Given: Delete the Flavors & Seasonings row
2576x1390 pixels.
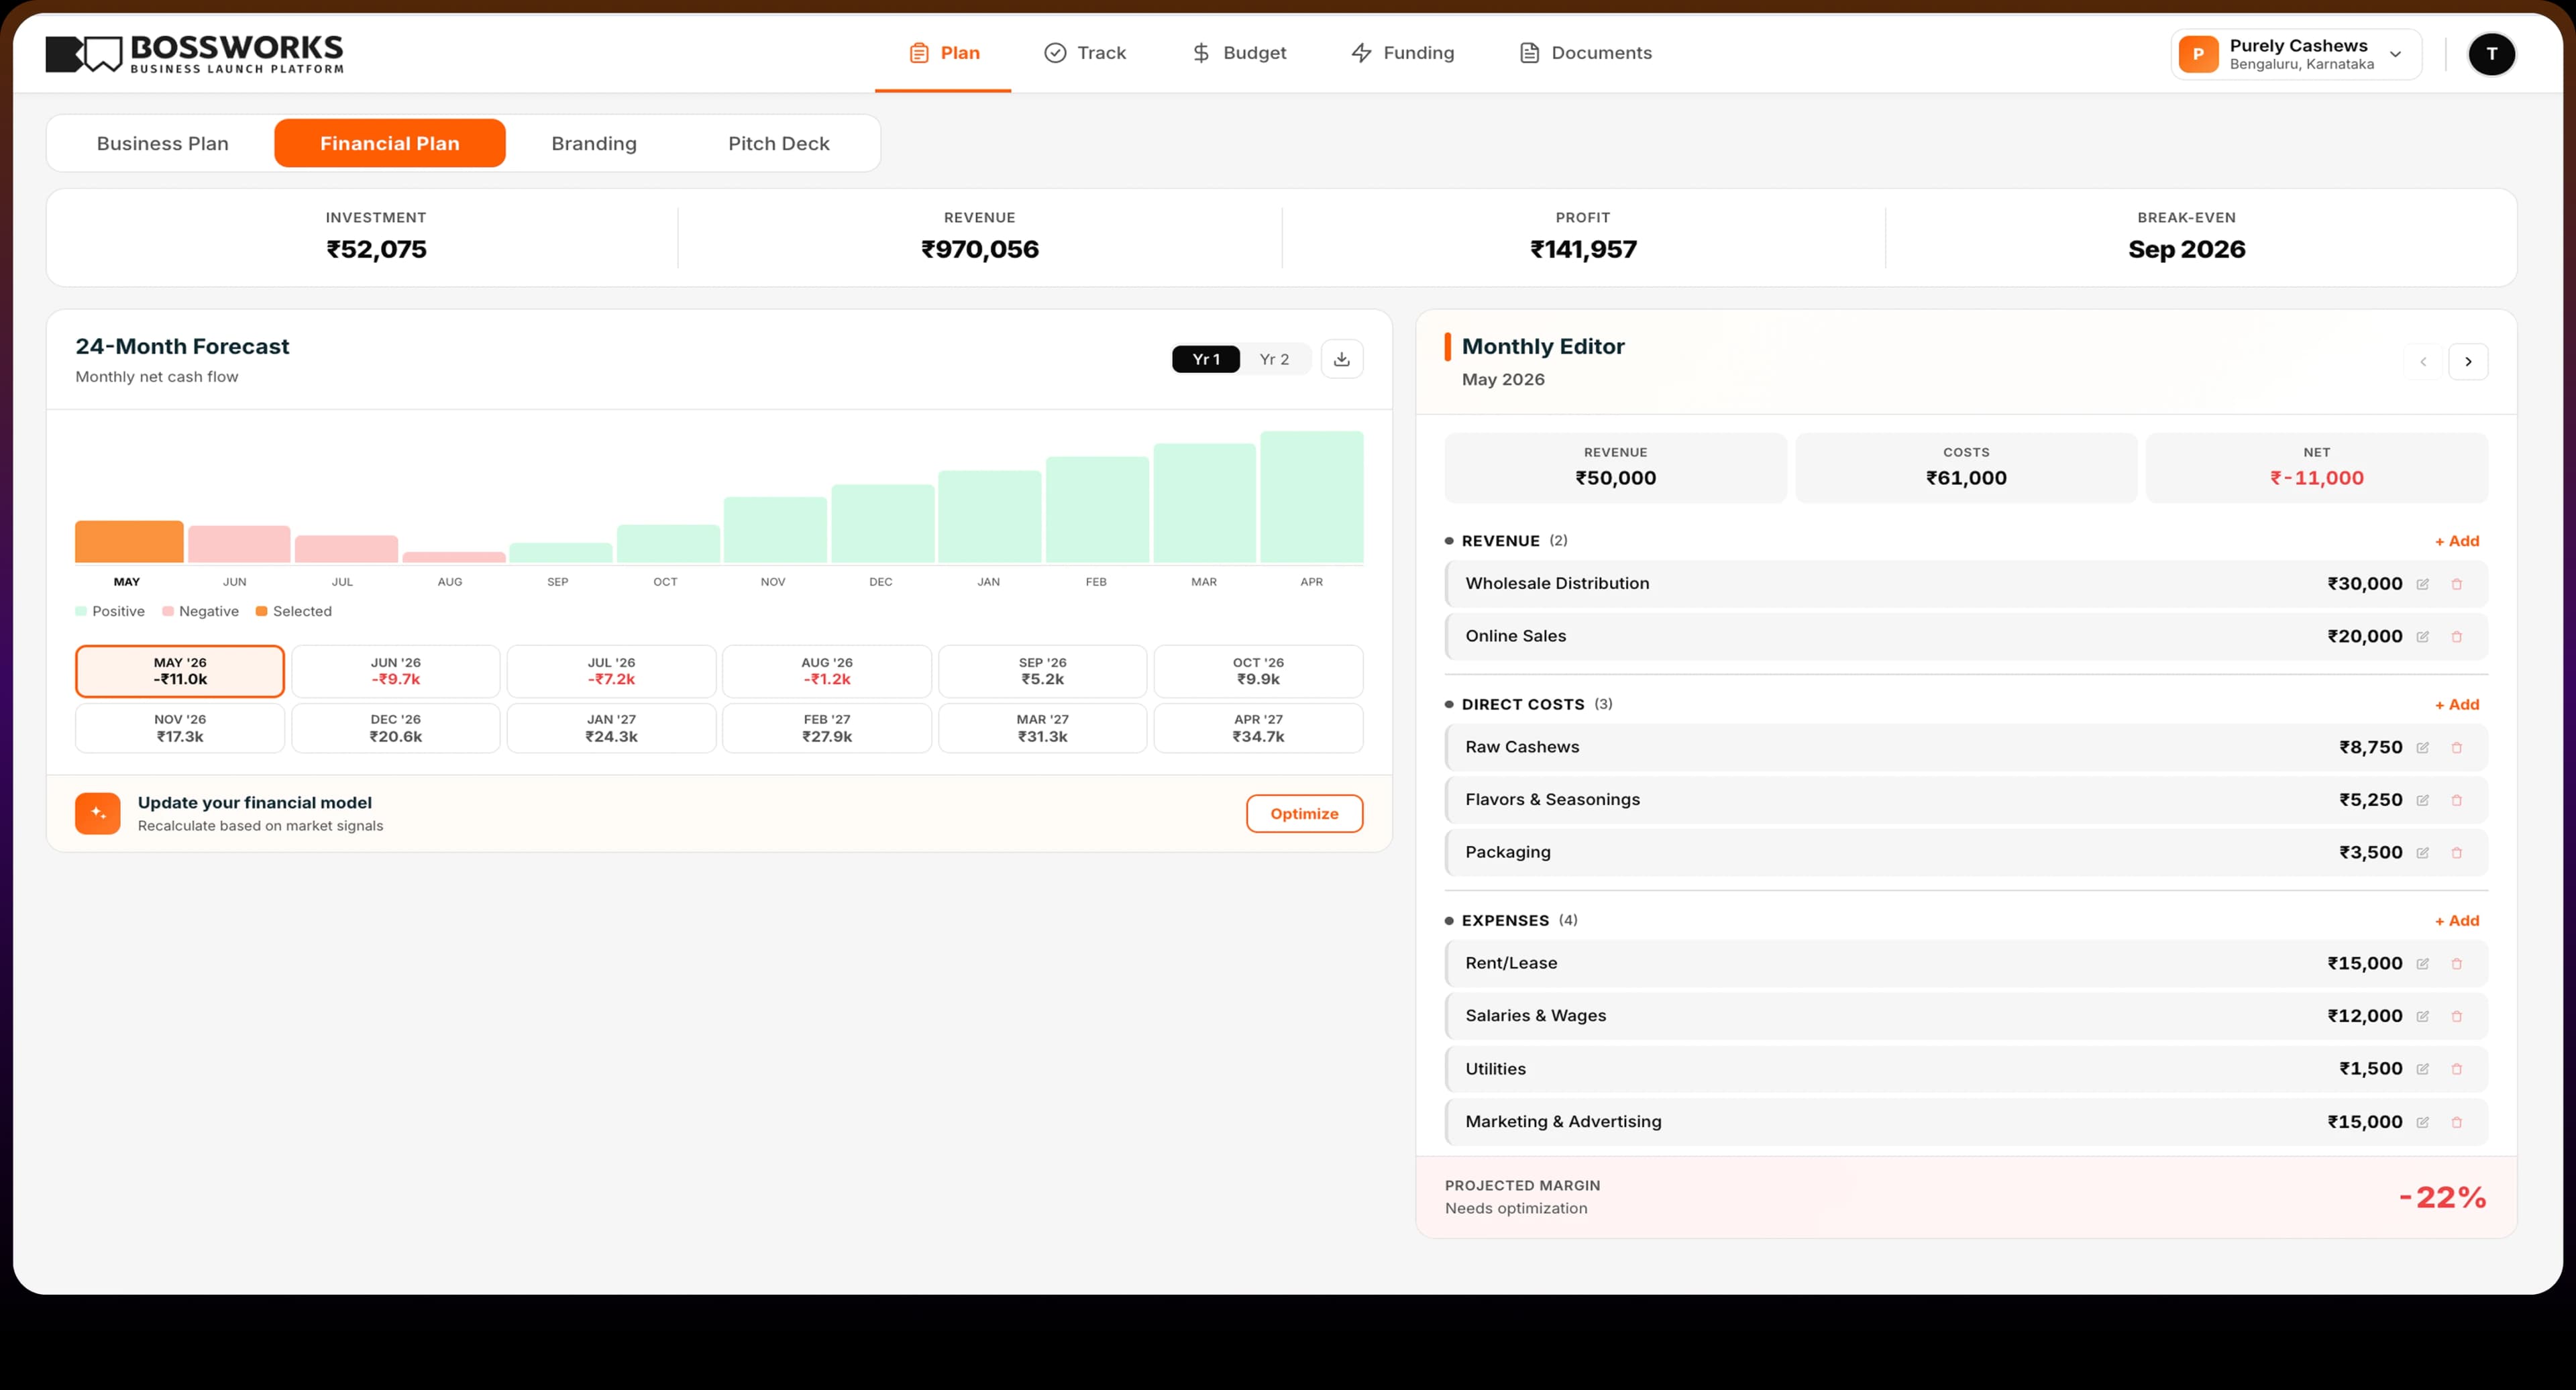Looking at the screenshot, I should (2456, 800).
